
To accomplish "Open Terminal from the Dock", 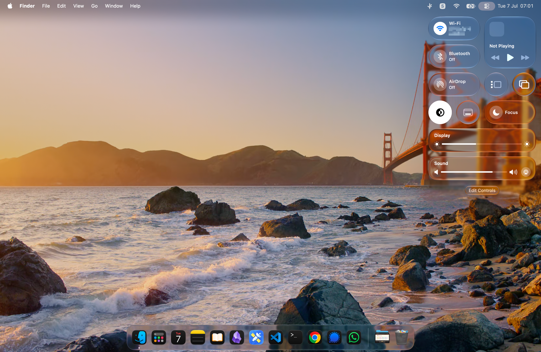I will [295, 337].
